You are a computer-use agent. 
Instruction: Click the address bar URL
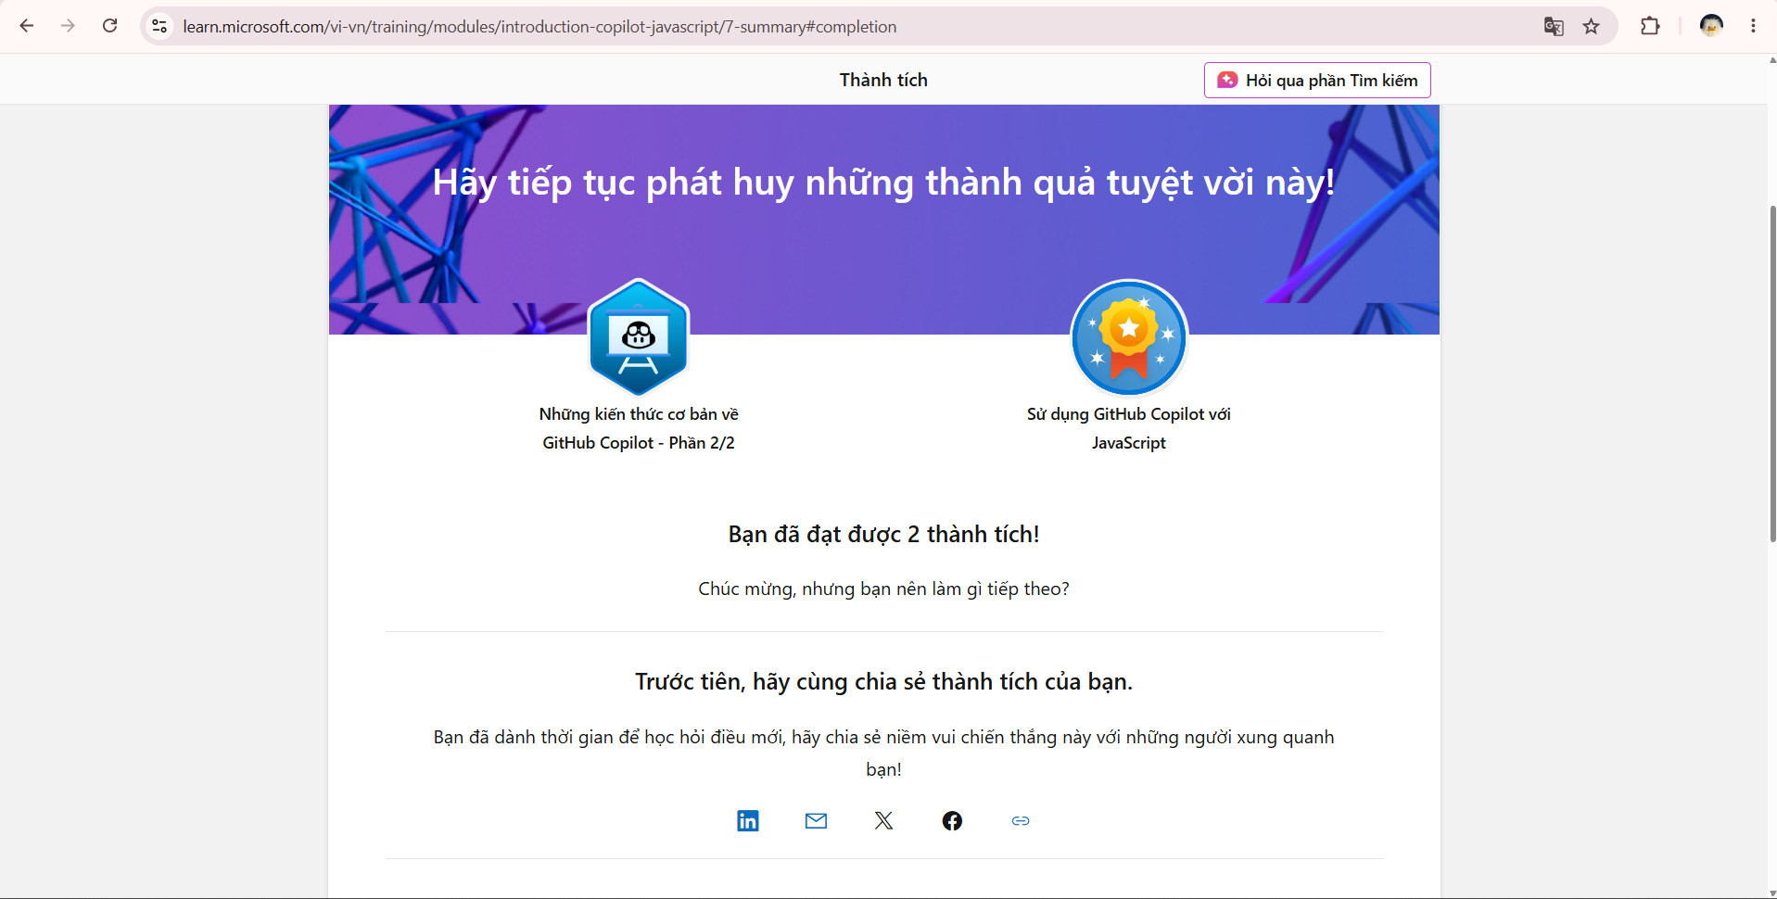(539, 27)
